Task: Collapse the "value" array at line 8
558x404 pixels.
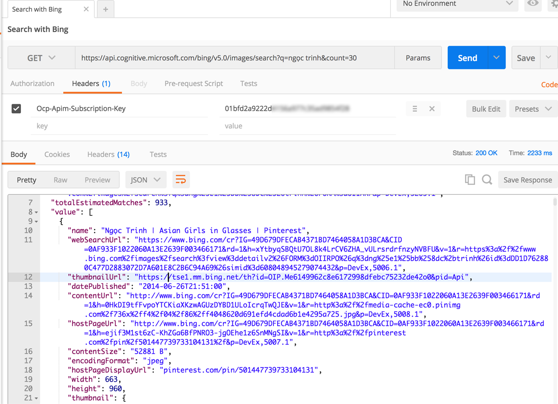Action: [36, 212]
